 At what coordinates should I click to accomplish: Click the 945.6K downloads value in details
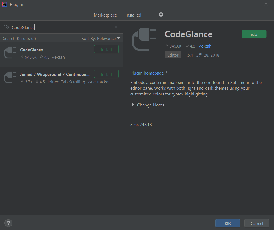point(175,46)
